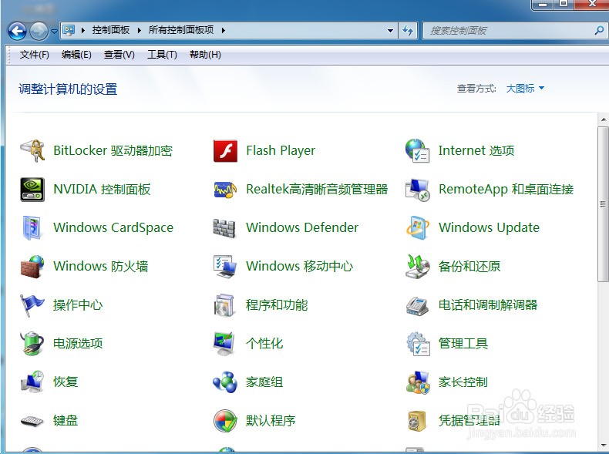Open the 默认程序 icon
This screenshot has width=609, height=454.
point(225,421)
